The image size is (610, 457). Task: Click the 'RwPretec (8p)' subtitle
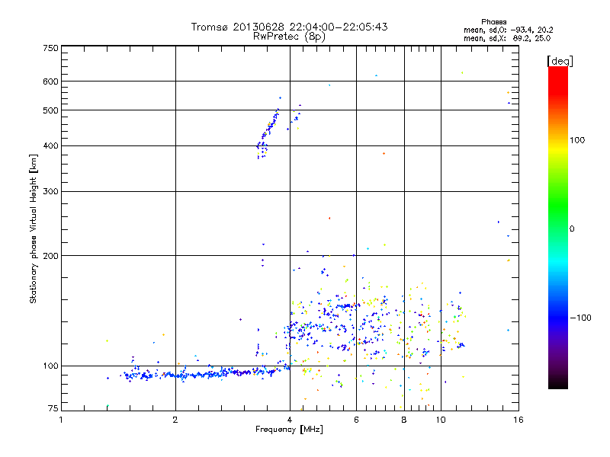click(289, 37)
